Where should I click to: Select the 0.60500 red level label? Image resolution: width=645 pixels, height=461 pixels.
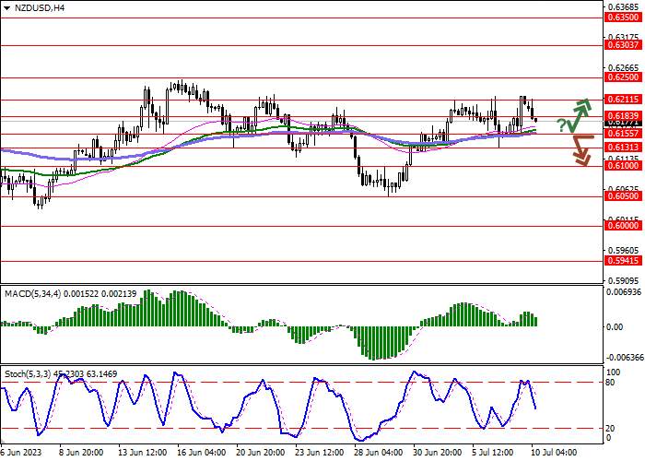(x=623, y=195)
